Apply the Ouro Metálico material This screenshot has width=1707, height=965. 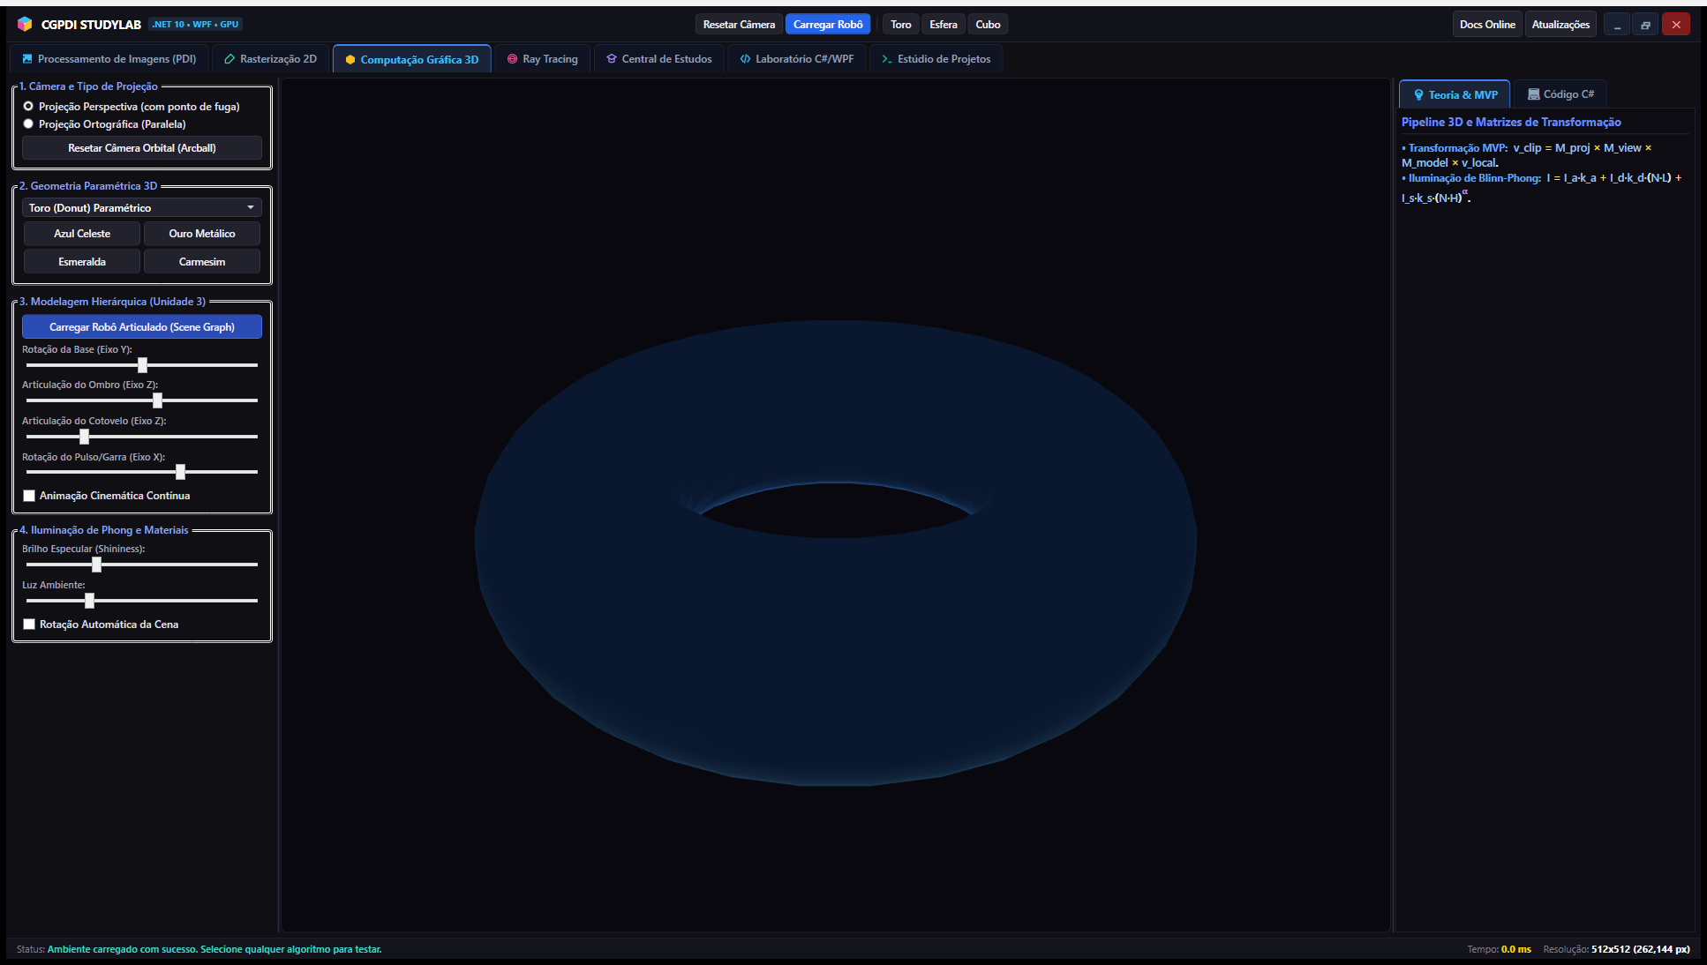pos(202,234)
